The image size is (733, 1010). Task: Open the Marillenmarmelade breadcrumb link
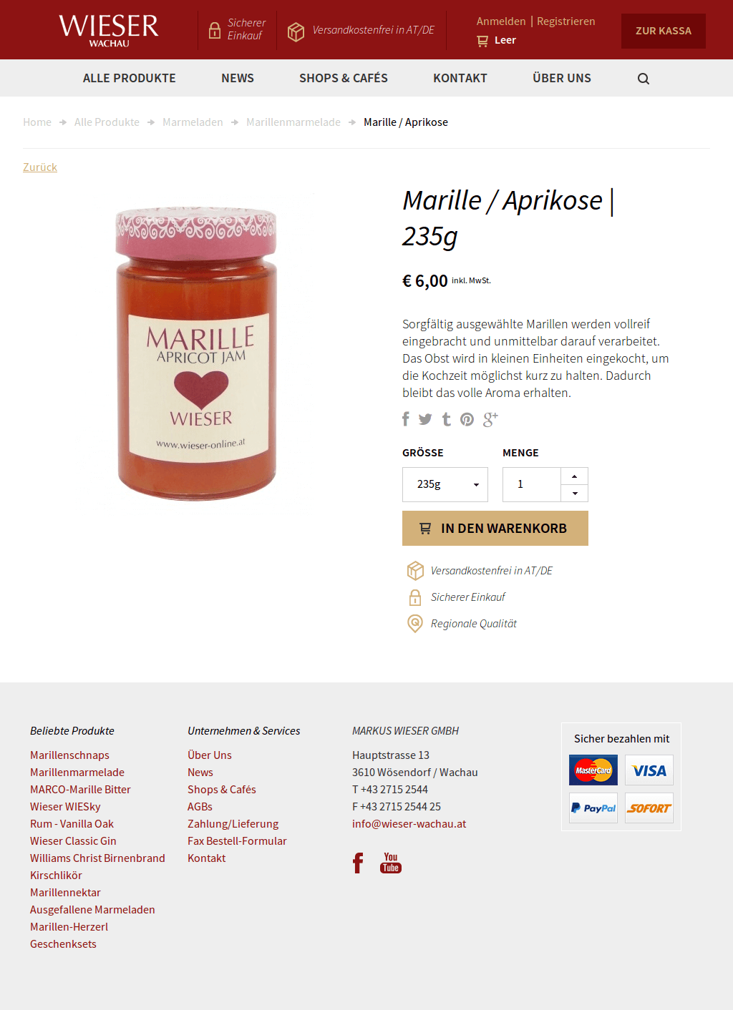point(293,122)
